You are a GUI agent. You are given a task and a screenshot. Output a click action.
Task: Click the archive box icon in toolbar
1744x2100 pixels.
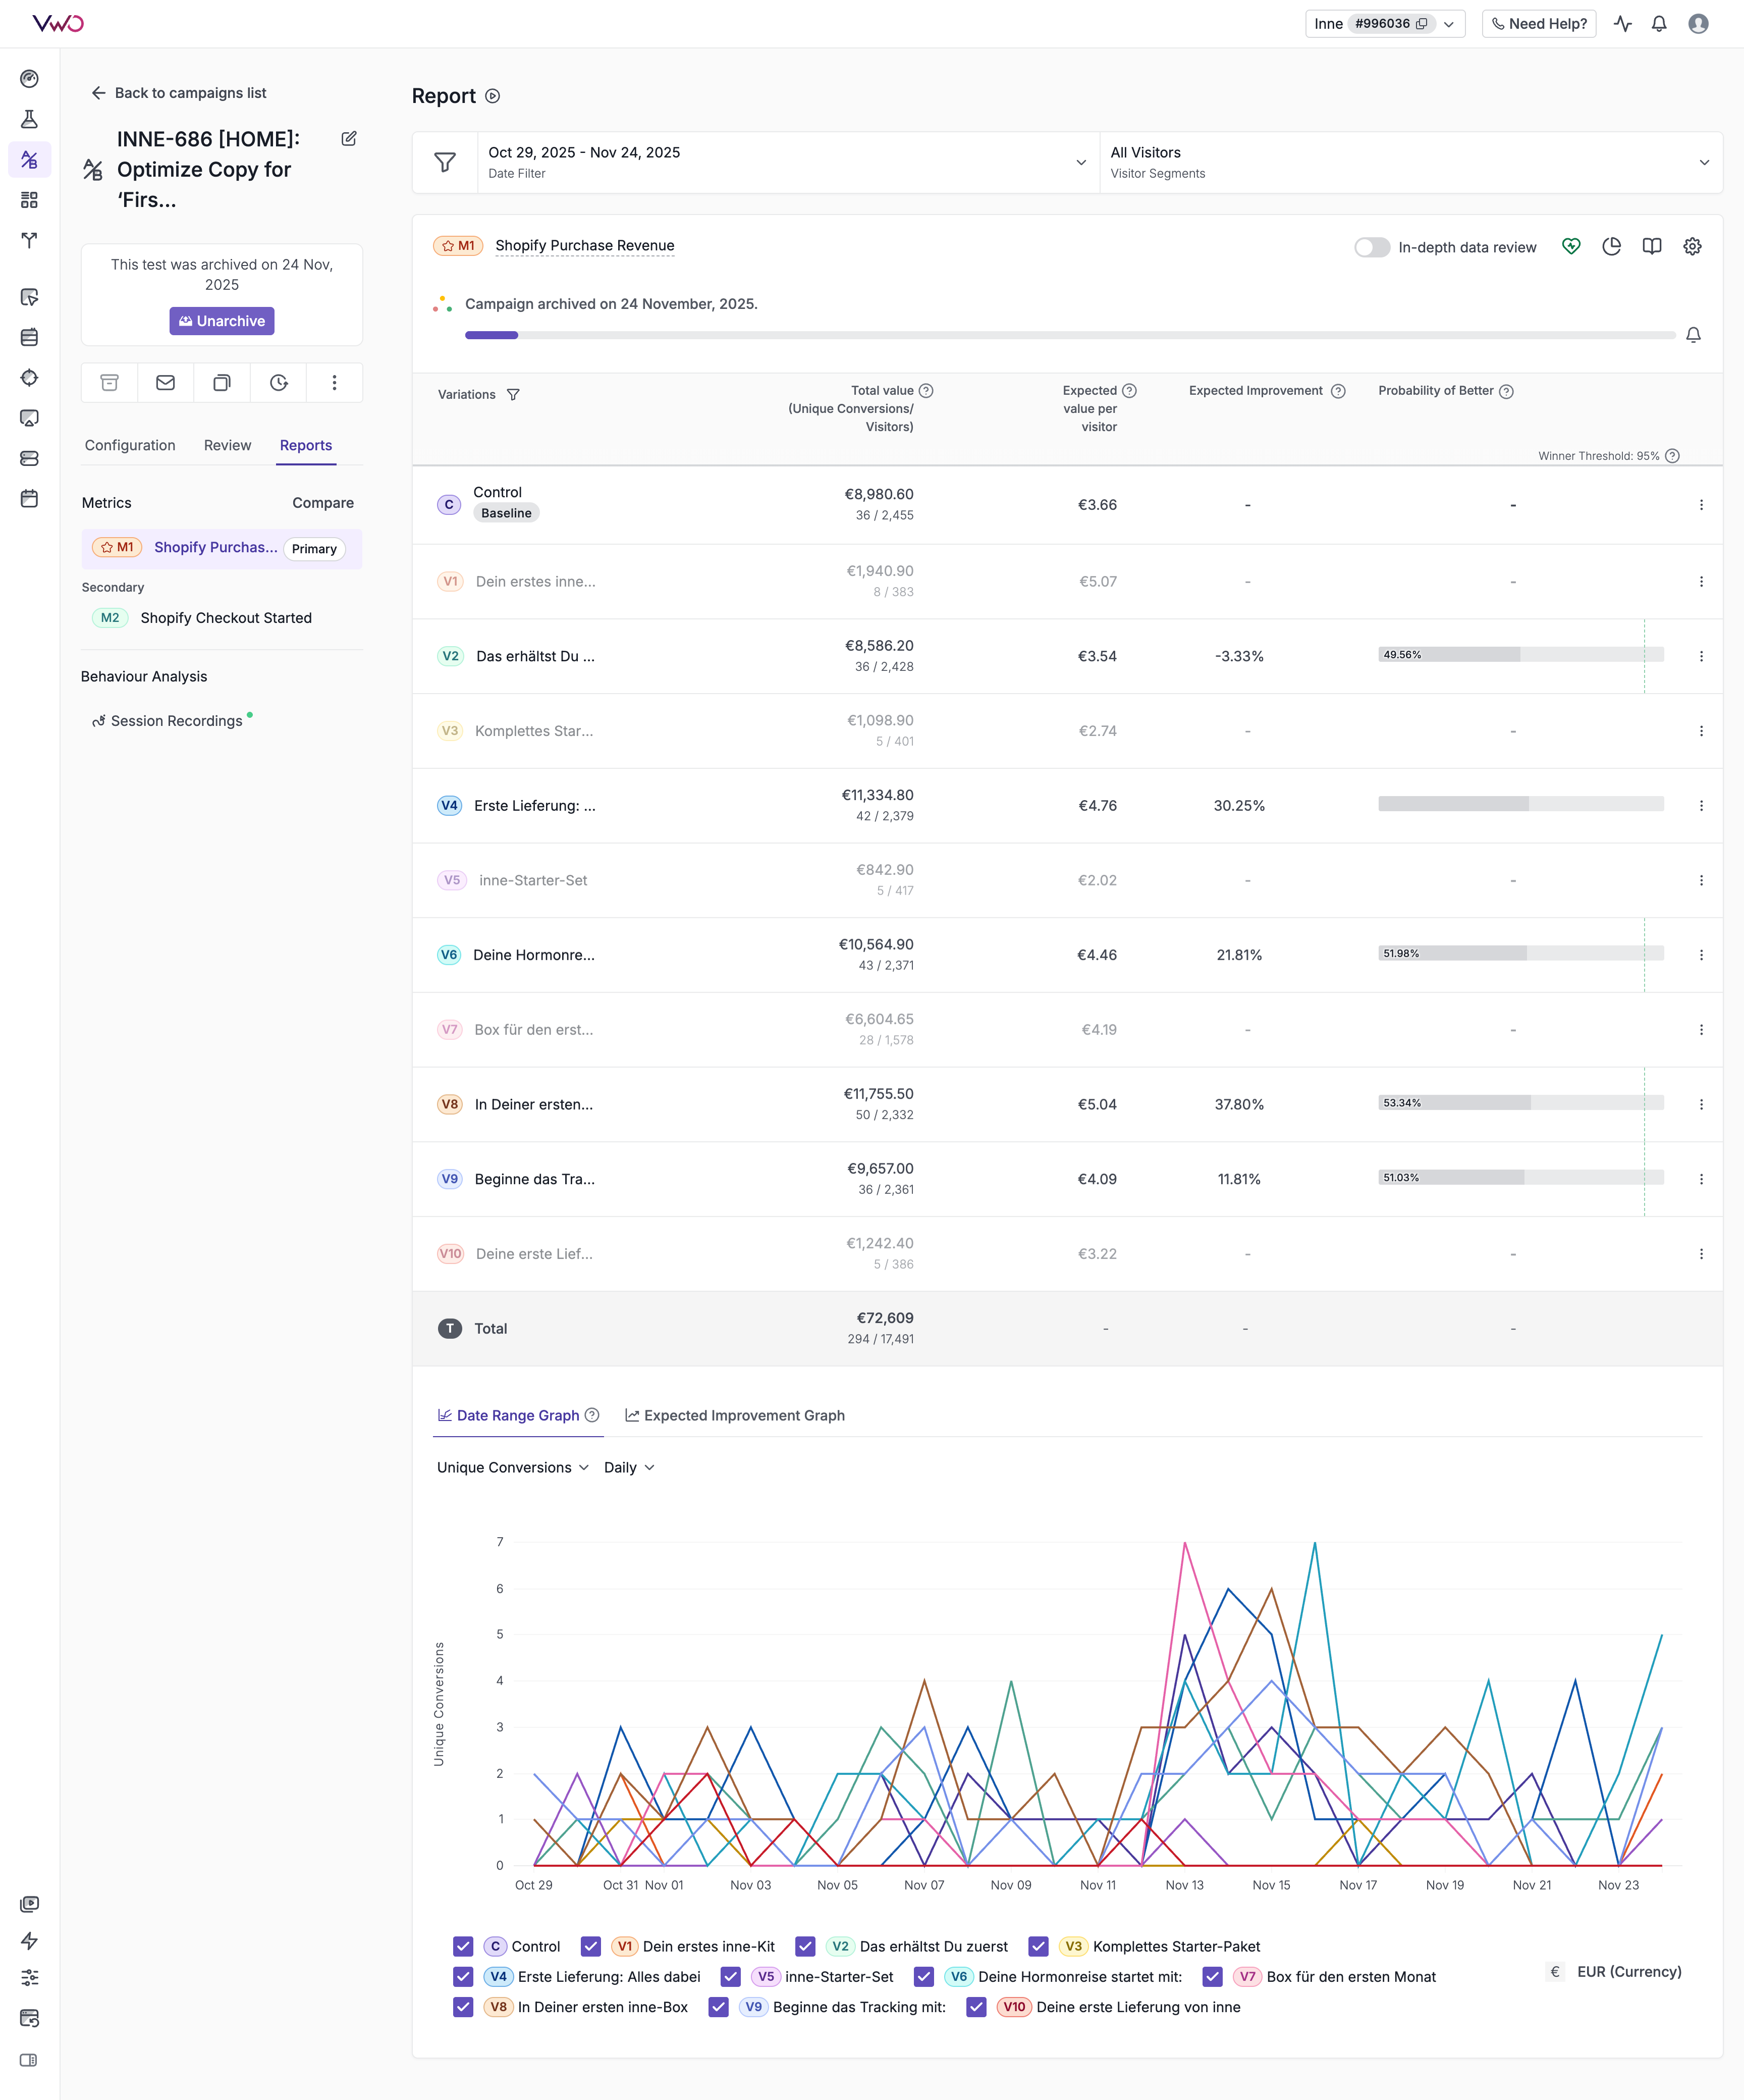coord(110,382)
